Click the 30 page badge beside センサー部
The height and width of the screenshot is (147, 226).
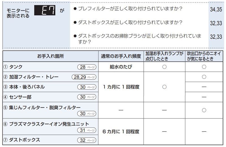87,97
